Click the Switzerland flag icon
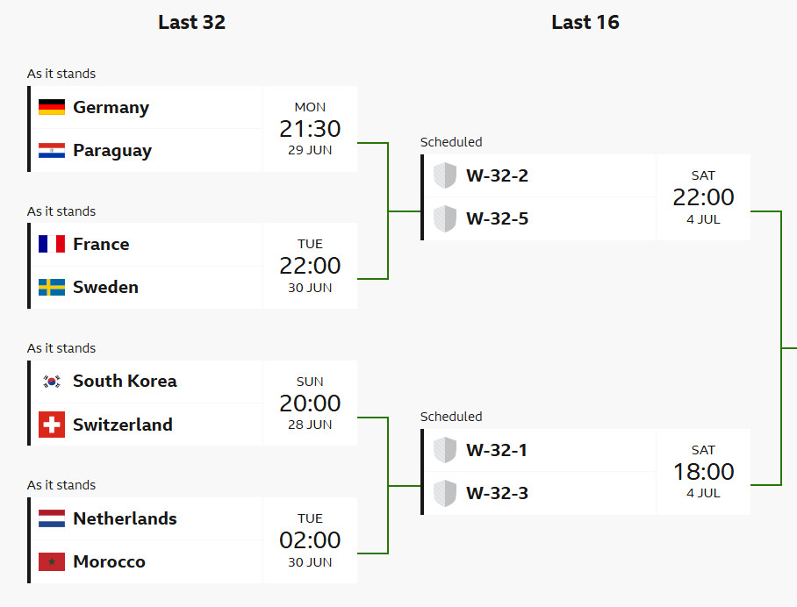Screen dimensions: 797x607 coord(51,425)
